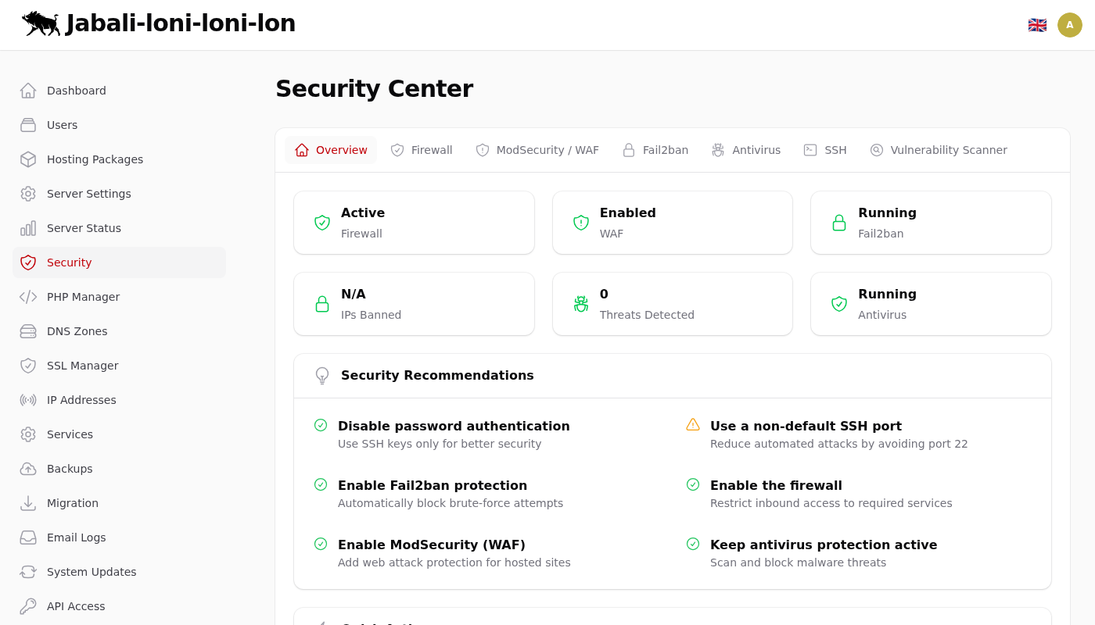Navigate to System Updates in the sidebar
This screenshot has width=1095, height=625.
pos(92,572)
